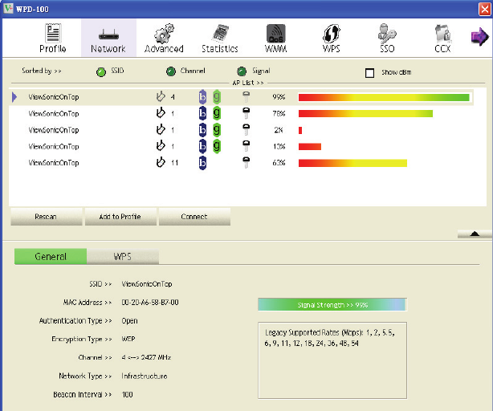Open the WMM QoS icon
This screenshot has height=411, width=493.
(x=275, y=34)
